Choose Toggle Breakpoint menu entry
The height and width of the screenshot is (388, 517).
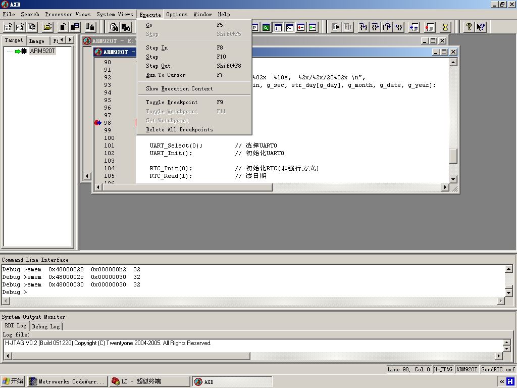pyautogui.click(x=194, y=102)
